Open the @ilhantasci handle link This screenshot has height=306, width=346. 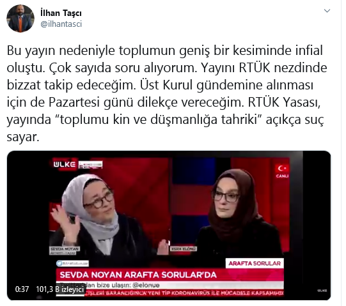pyautogui.click(x=61, y=24)
